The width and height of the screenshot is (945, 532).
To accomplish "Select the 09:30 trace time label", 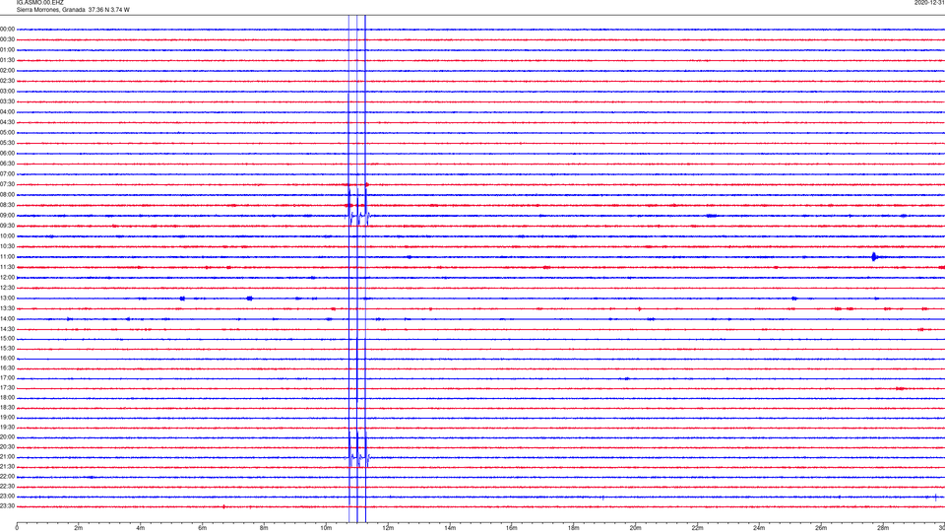I will point(7,226).
